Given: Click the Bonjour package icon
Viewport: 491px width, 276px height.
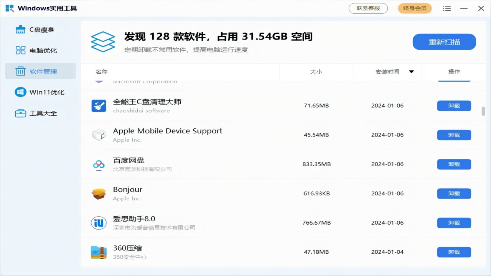Looking at the screenshot, I should (x=99, y=194).
